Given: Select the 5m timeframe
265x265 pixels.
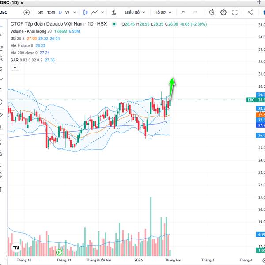Looking at the screenshot, I should (40, 12).
